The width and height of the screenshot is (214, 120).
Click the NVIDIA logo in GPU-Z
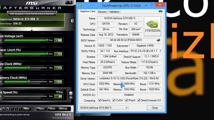click(x=152, y=26)
